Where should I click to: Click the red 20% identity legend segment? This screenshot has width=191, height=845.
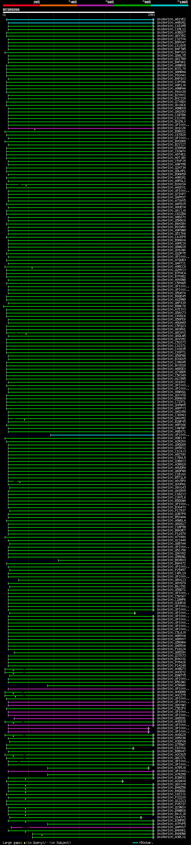21,5
